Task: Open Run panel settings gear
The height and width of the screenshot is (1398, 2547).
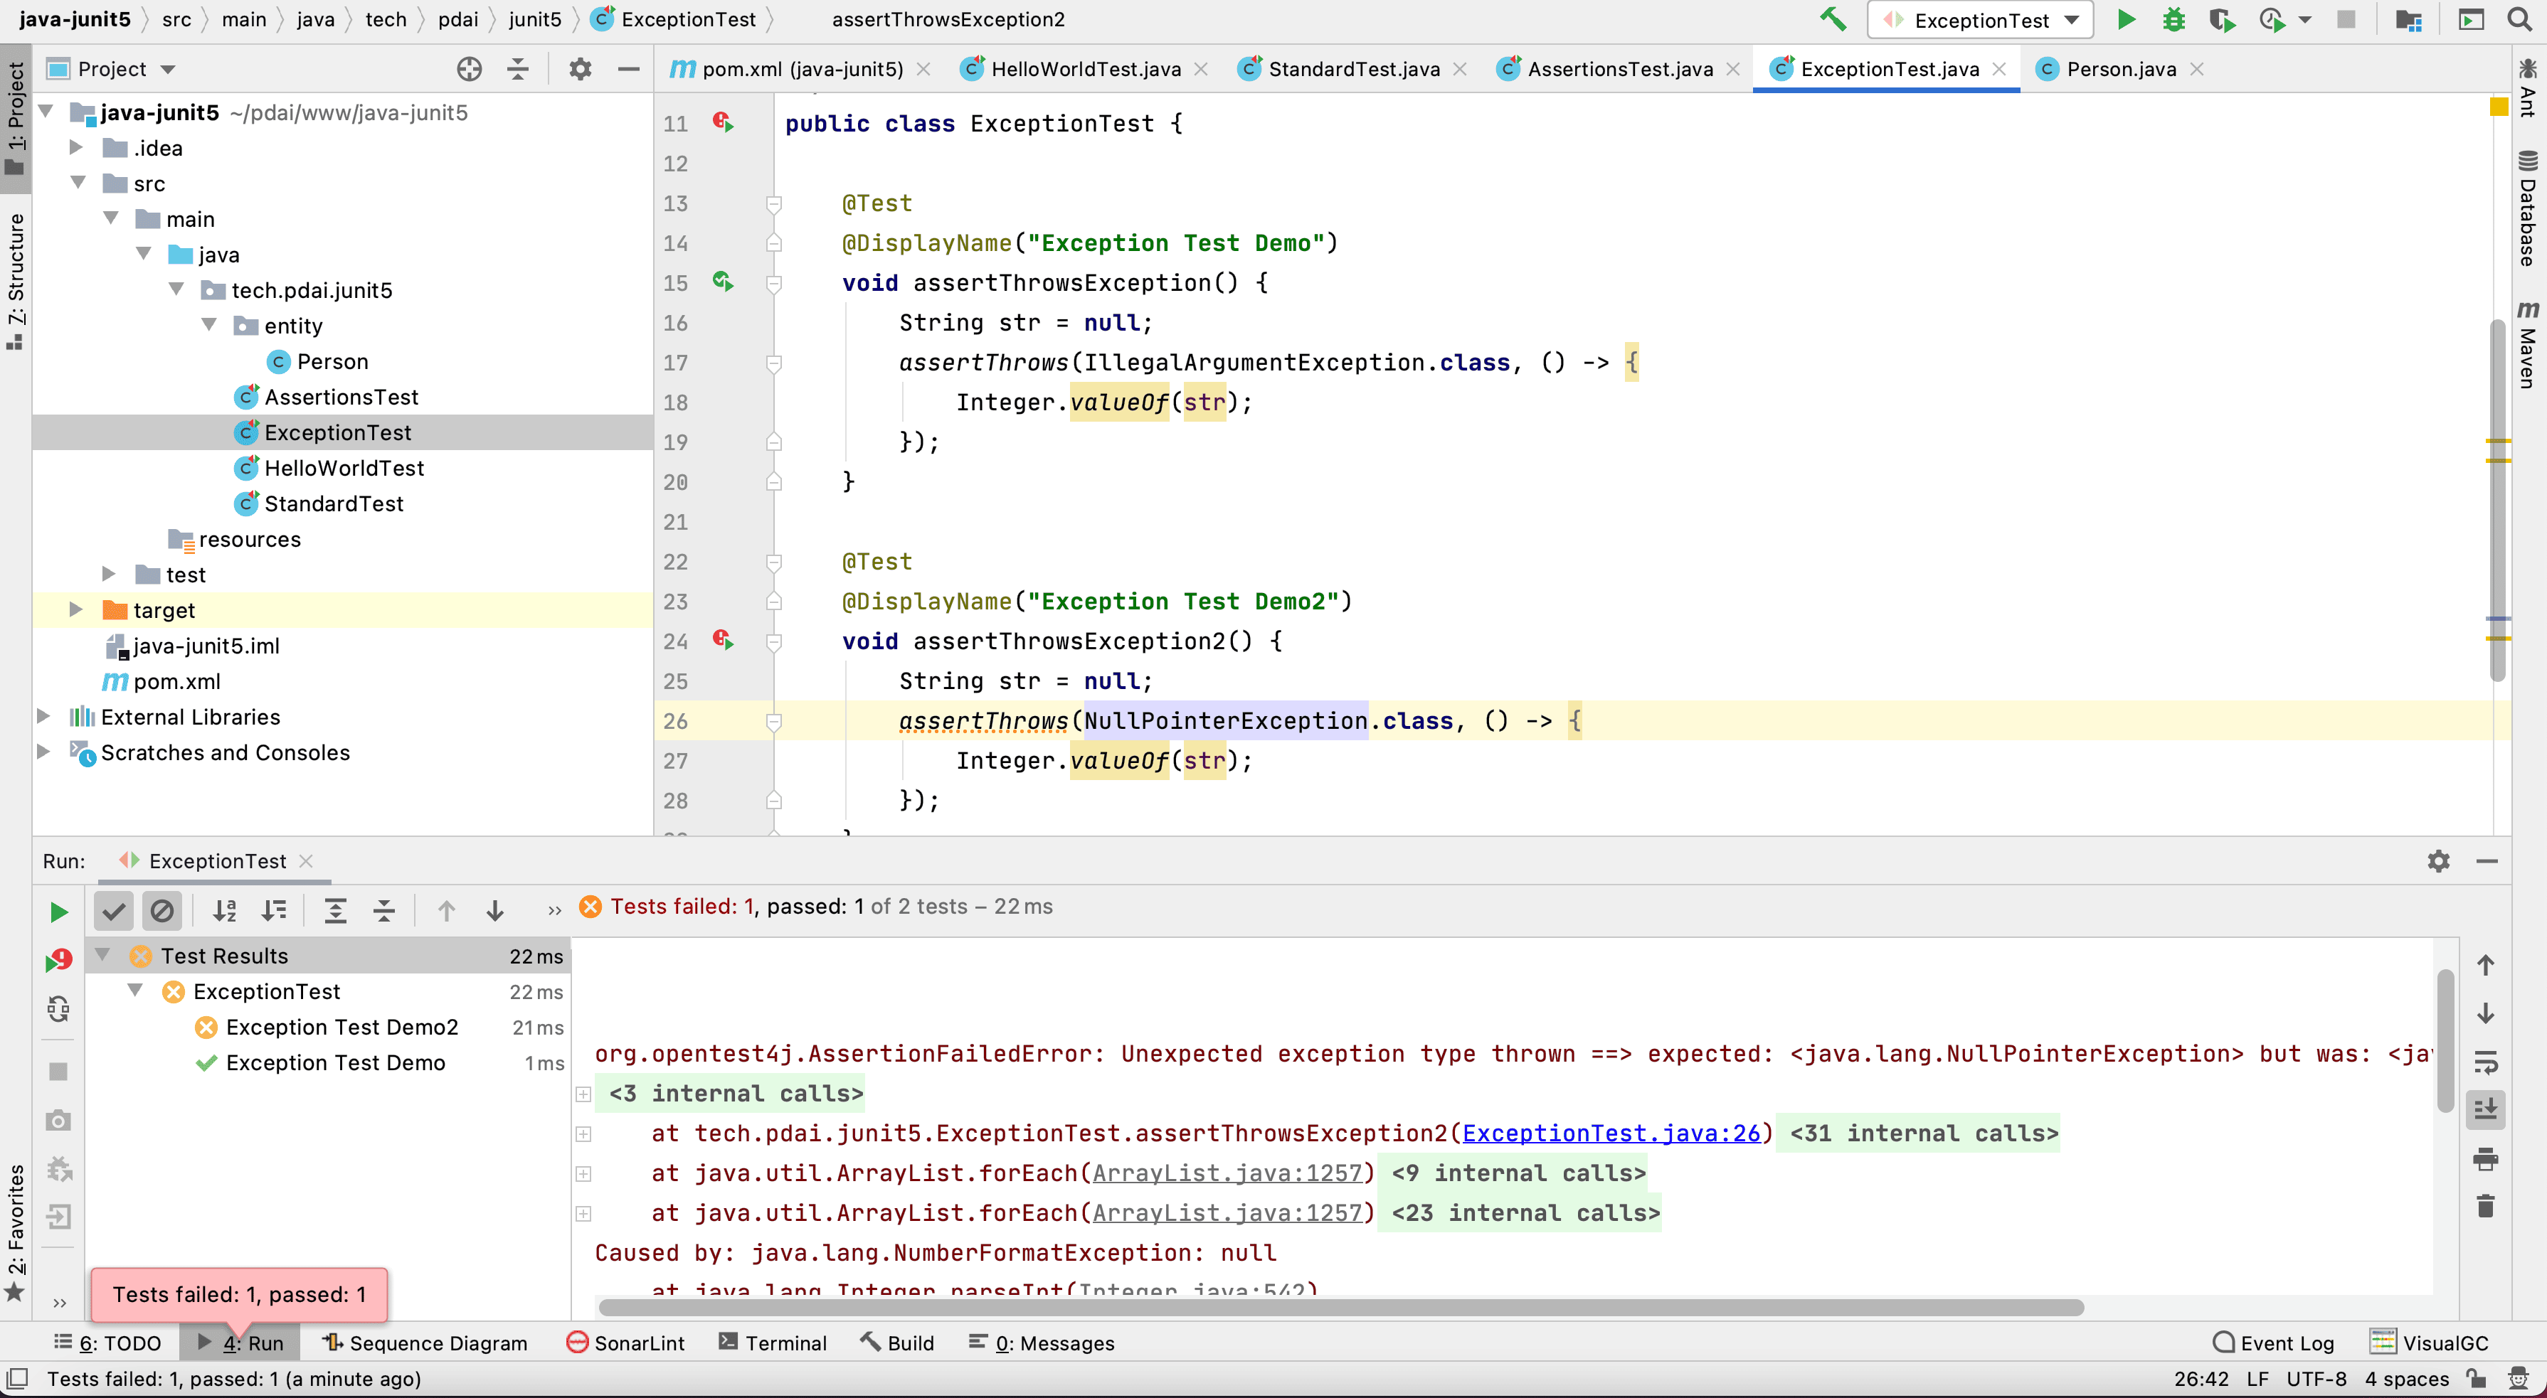Action: [2438, 860]
